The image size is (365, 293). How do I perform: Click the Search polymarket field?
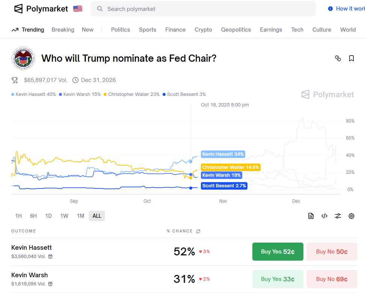point(203,9)
